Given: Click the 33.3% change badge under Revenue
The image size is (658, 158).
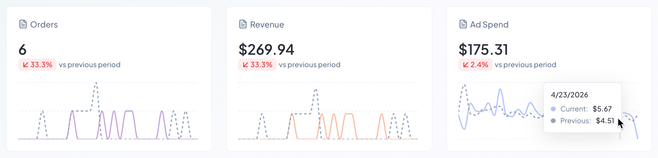Looking at the screenshot, I should [x=257, y=65].
